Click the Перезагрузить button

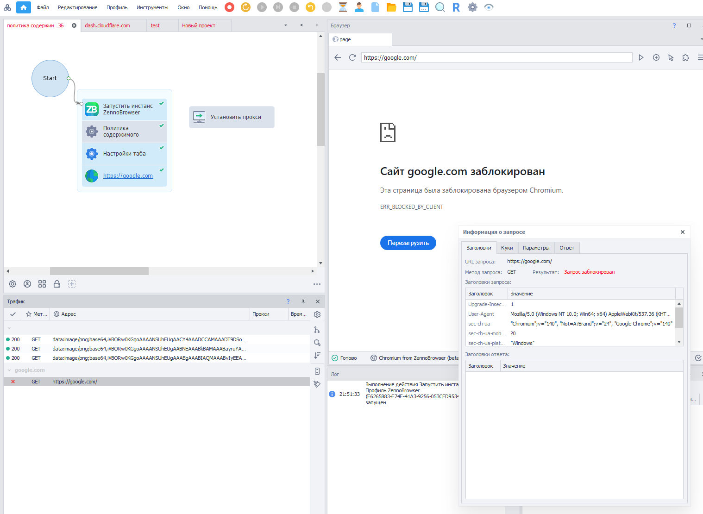408,243
